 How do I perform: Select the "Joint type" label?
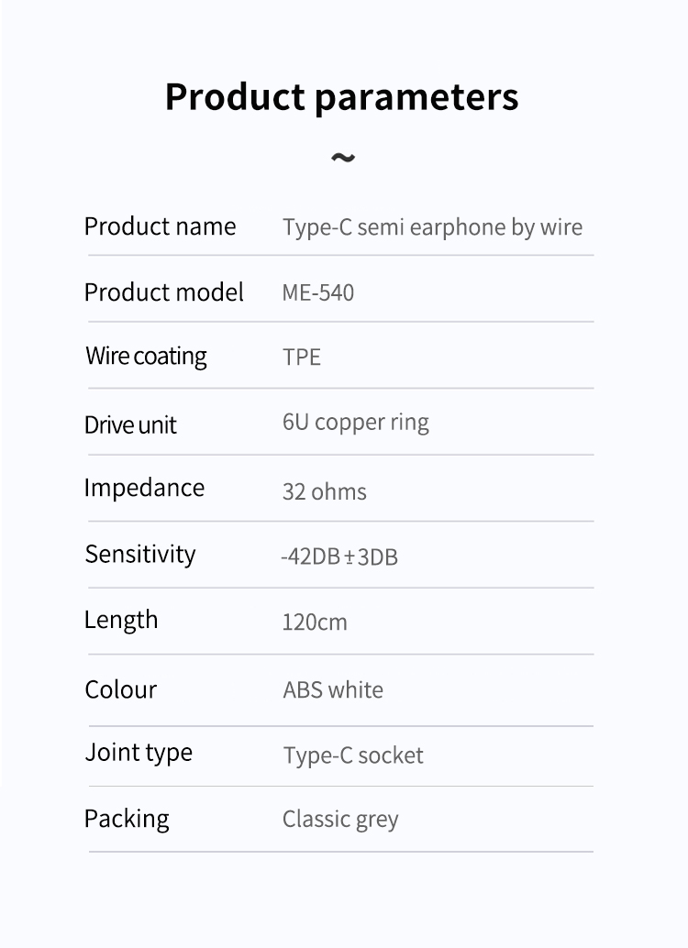tap(139, 753)
